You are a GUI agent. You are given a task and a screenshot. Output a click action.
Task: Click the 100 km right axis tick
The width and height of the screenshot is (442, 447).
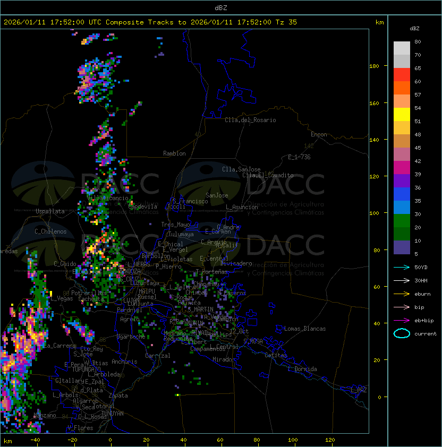pyautogui.click(x=374, y=213)
